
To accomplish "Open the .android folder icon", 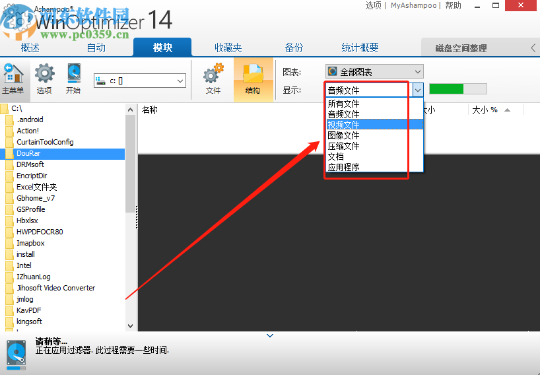I will tap(9, 120).
